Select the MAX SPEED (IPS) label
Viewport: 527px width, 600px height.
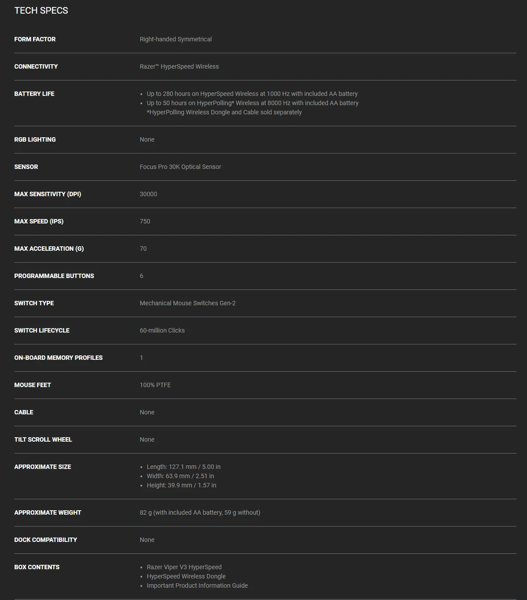(39, 221)
